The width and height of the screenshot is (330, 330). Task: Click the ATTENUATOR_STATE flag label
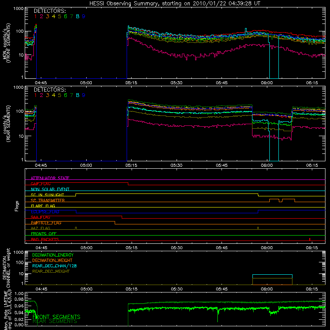click(50, 178)
